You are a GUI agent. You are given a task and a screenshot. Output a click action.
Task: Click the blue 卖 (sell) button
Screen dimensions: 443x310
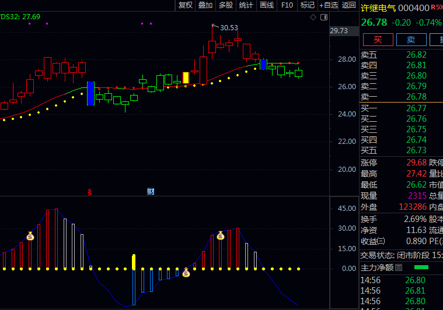coord(411,40)
